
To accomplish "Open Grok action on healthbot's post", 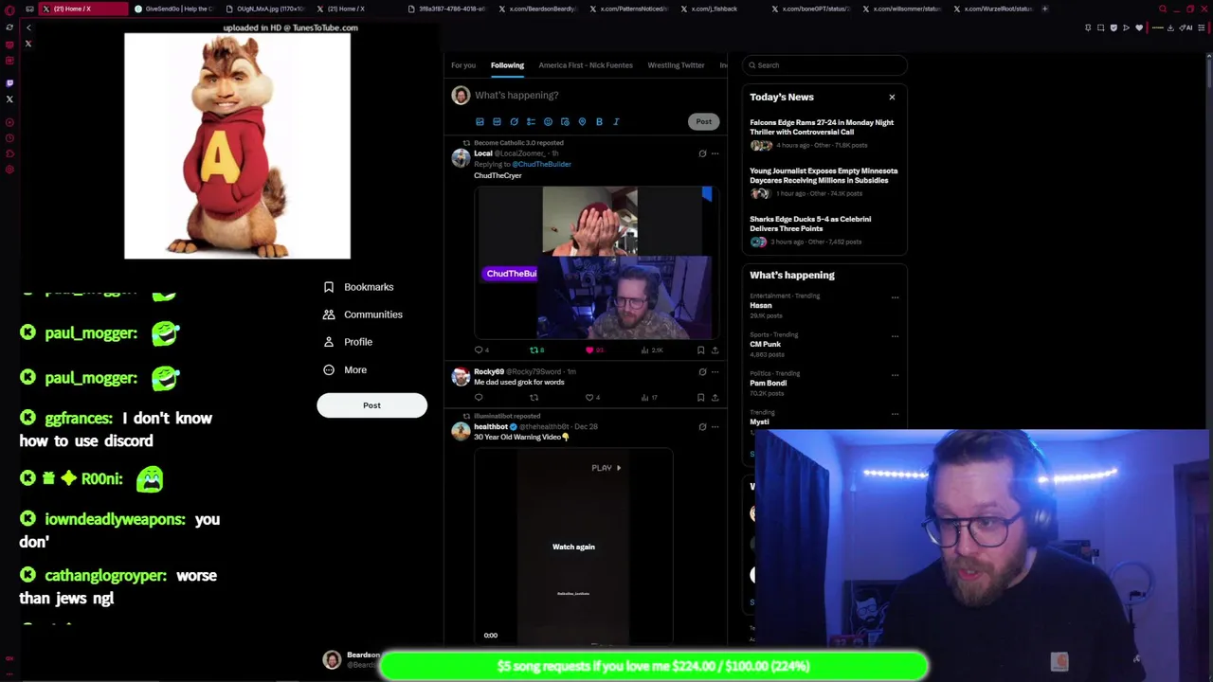I will coord(702,427).
